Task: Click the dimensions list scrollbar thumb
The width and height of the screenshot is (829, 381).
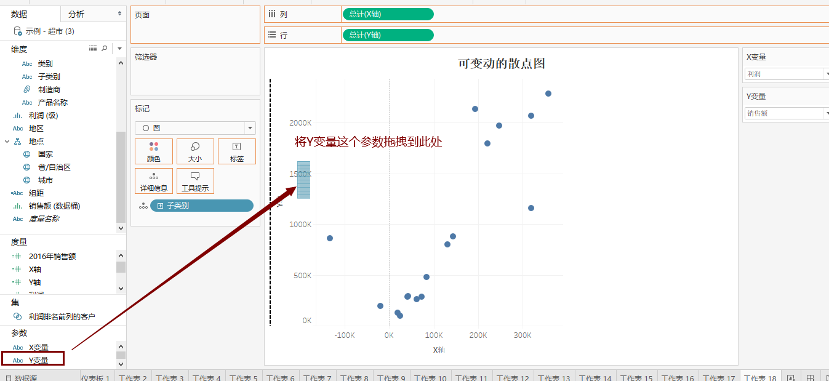Action: tap(121, 177)
